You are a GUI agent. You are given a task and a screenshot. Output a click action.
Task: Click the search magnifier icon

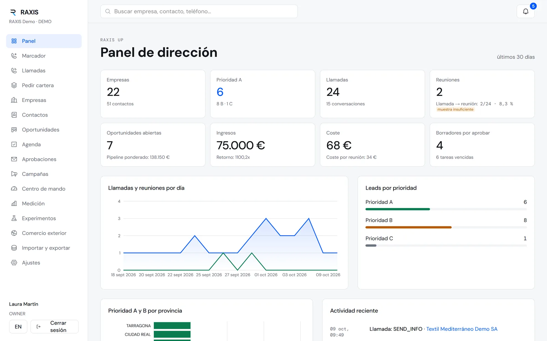pos(108,11)
